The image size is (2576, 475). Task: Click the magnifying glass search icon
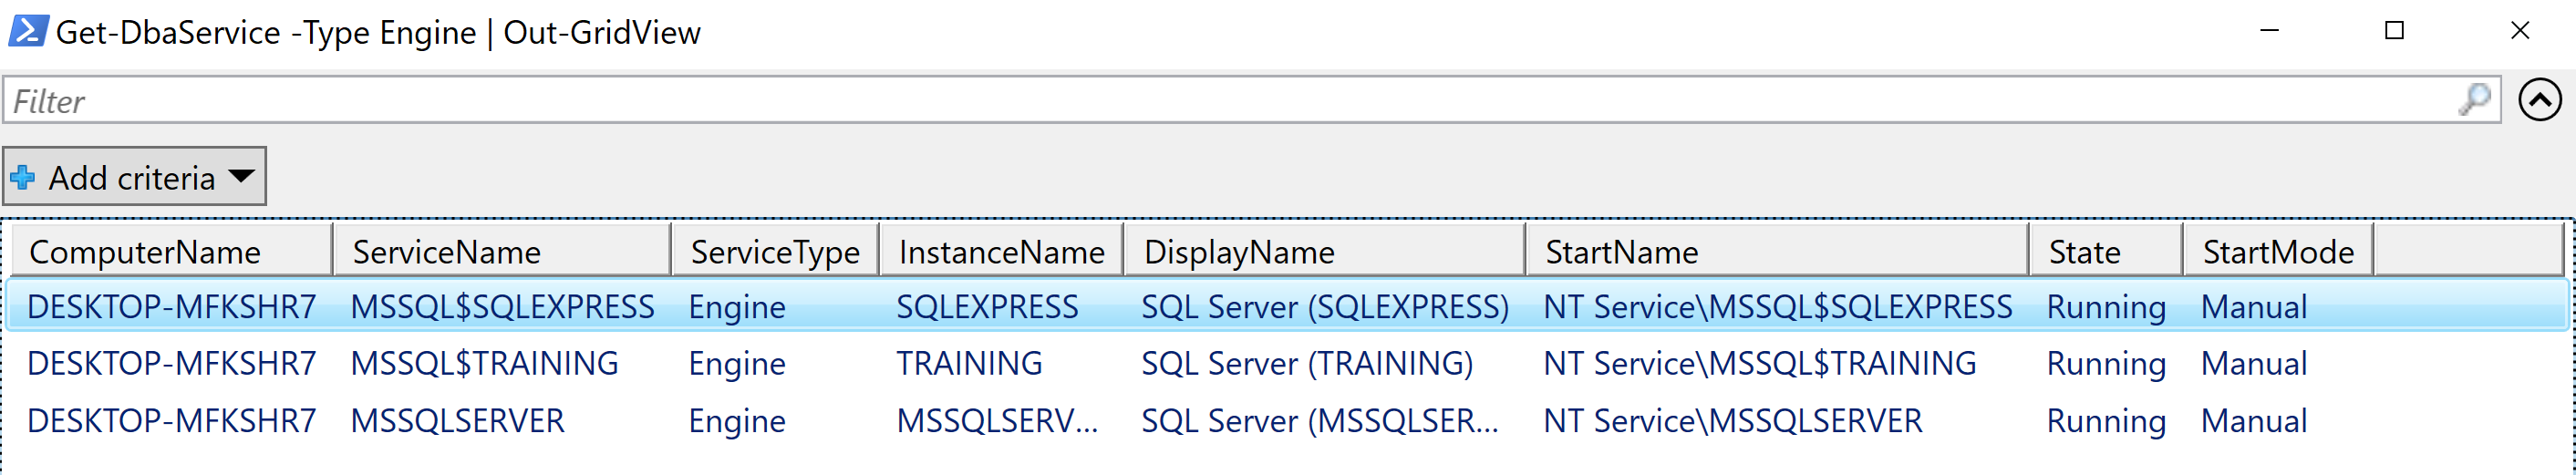(2474, 100)
